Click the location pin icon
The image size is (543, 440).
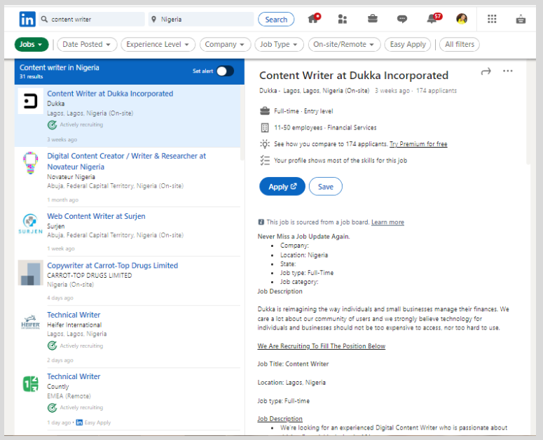(153, 20)
